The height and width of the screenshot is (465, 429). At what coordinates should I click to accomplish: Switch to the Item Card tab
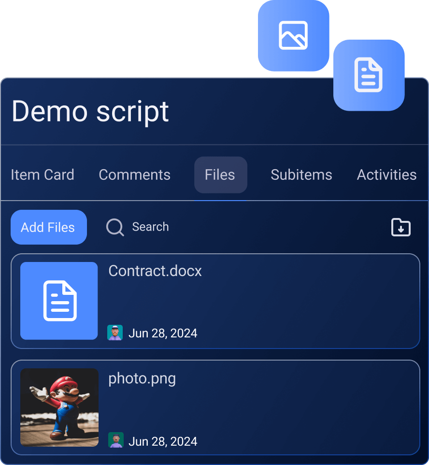[43, 175]
